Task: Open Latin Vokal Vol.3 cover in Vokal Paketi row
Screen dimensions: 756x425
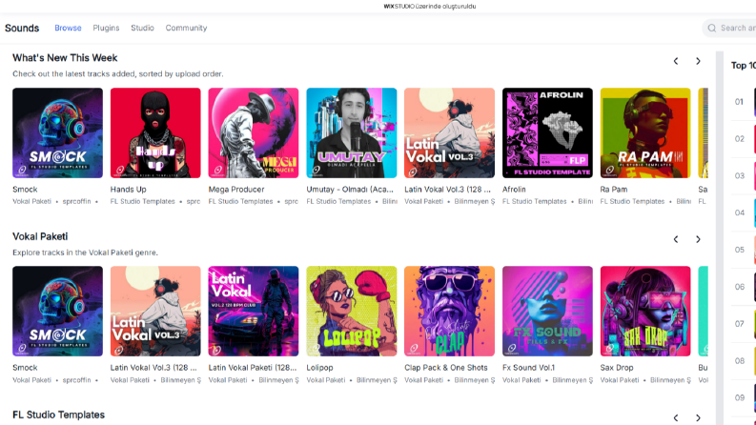Action: (x=155, y=312)
